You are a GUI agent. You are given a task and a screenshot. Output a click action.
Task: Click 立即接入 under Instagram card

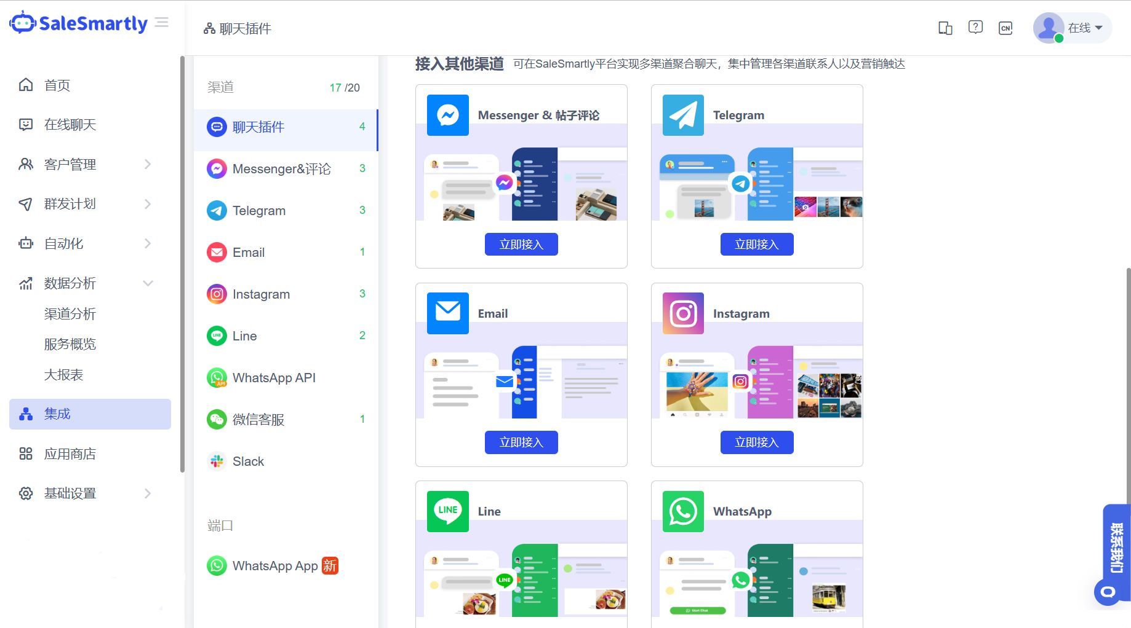pyautogui.click(x=757, y=442)
